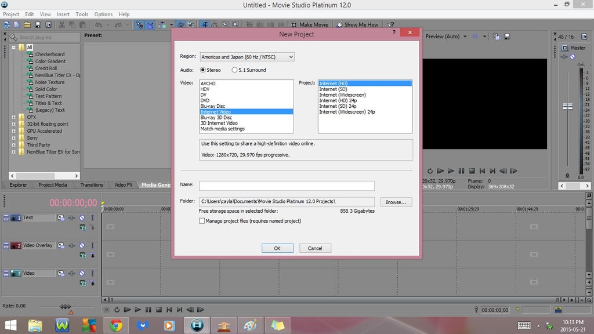Click the Master volume fader

[x=567, y=107]
